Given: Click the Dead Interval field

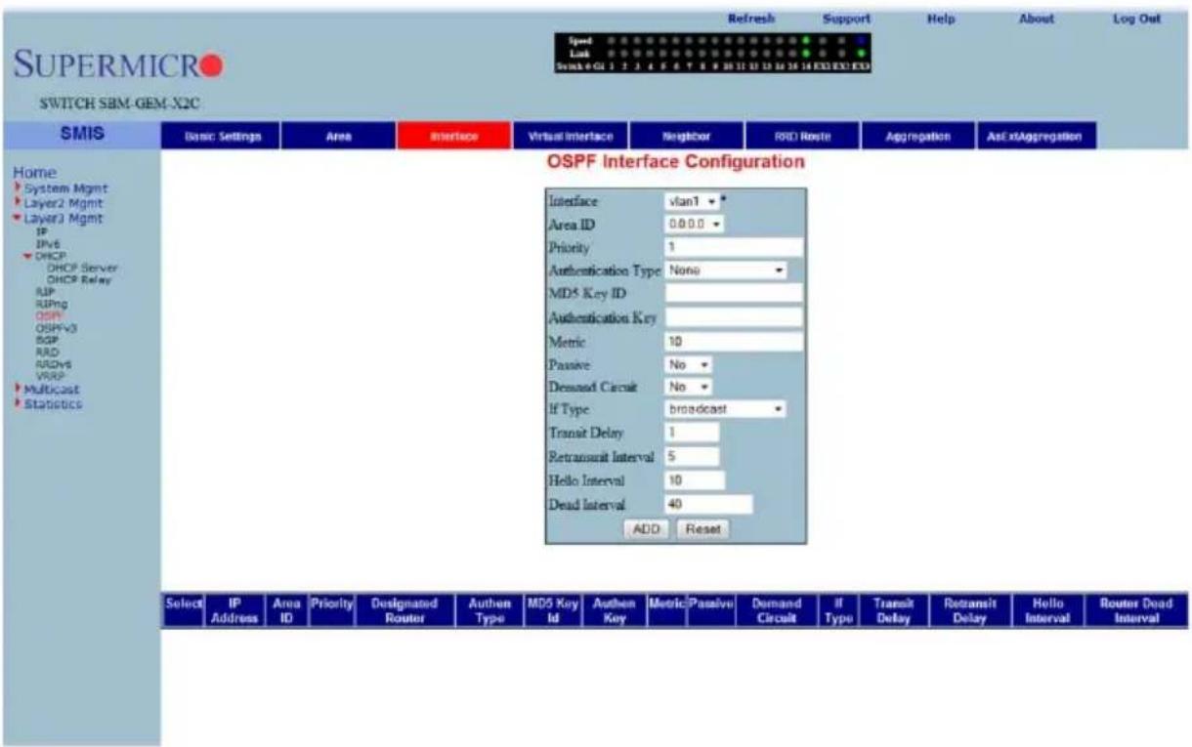Looking at the screenshot, I should tap(708, 504).
